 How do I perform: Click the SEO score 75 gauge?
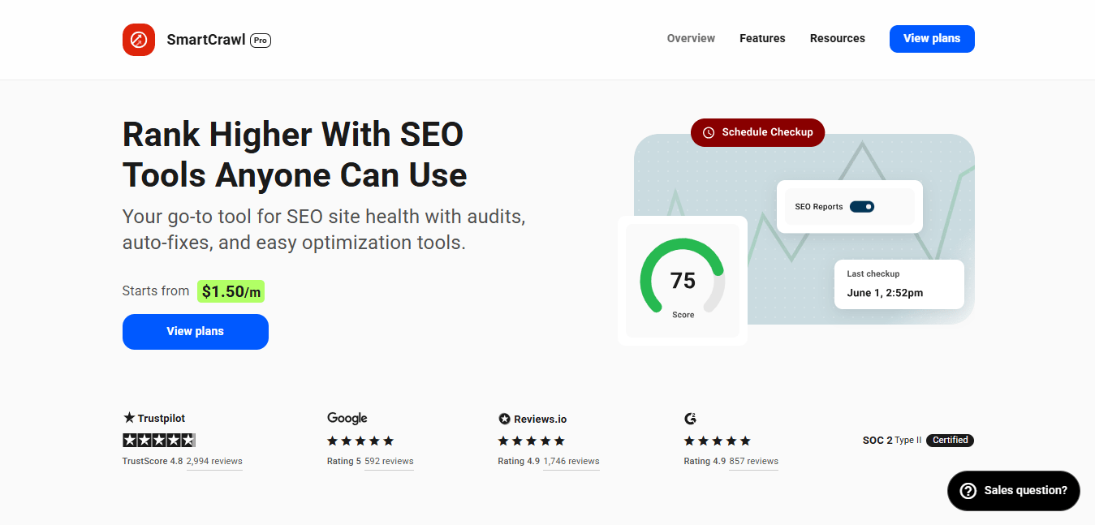click(x=683, y=280)
